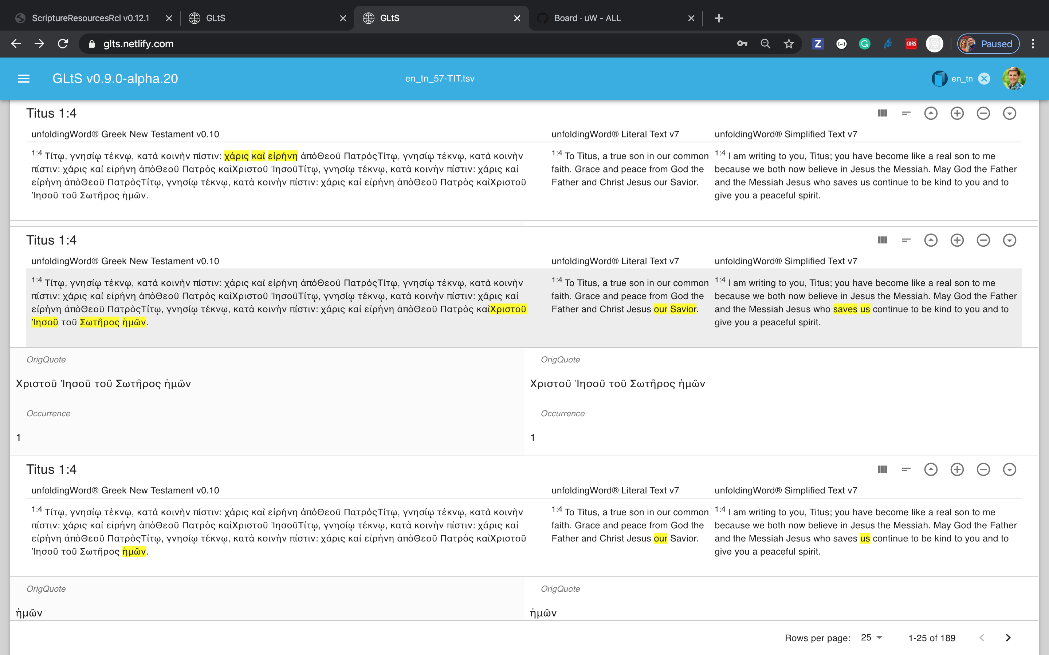
Task: Click the lines icon in first Titus 1:4 row
Action: pos(906,113)
